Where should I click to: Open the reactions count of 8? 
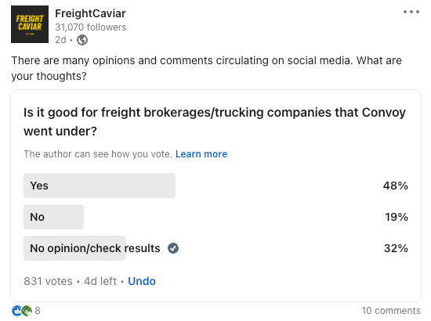pos(38,311)
